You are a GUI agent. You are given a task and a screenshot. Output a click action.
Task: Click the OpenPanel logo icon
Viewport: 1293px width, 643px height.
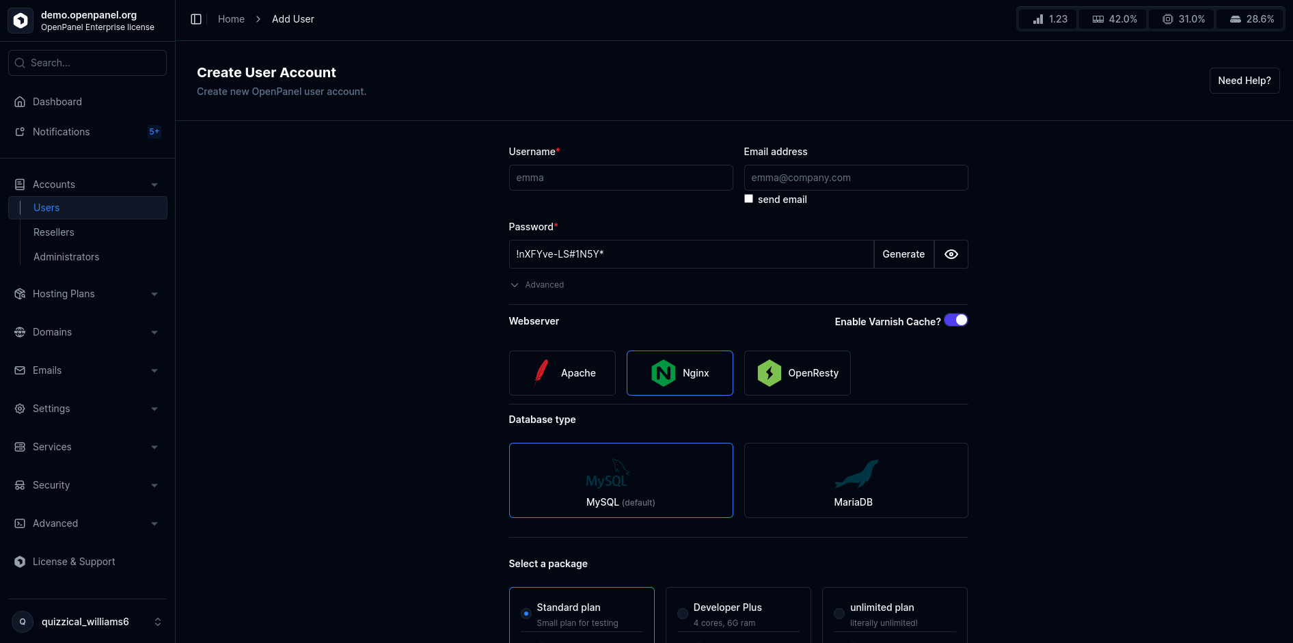coord(21,20)
